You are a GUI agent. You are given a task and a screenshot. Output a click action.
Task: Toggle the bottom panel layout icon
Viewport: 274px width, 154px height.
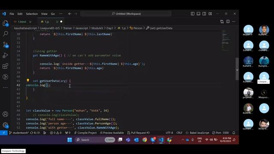tap(198, 14)
